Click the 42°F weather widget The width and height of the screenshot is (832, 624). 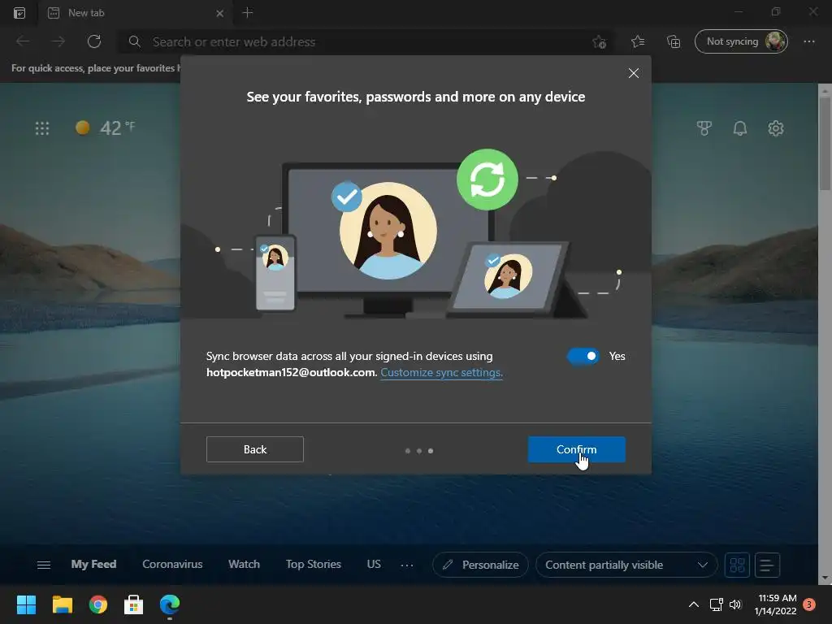tap(106, 128)
